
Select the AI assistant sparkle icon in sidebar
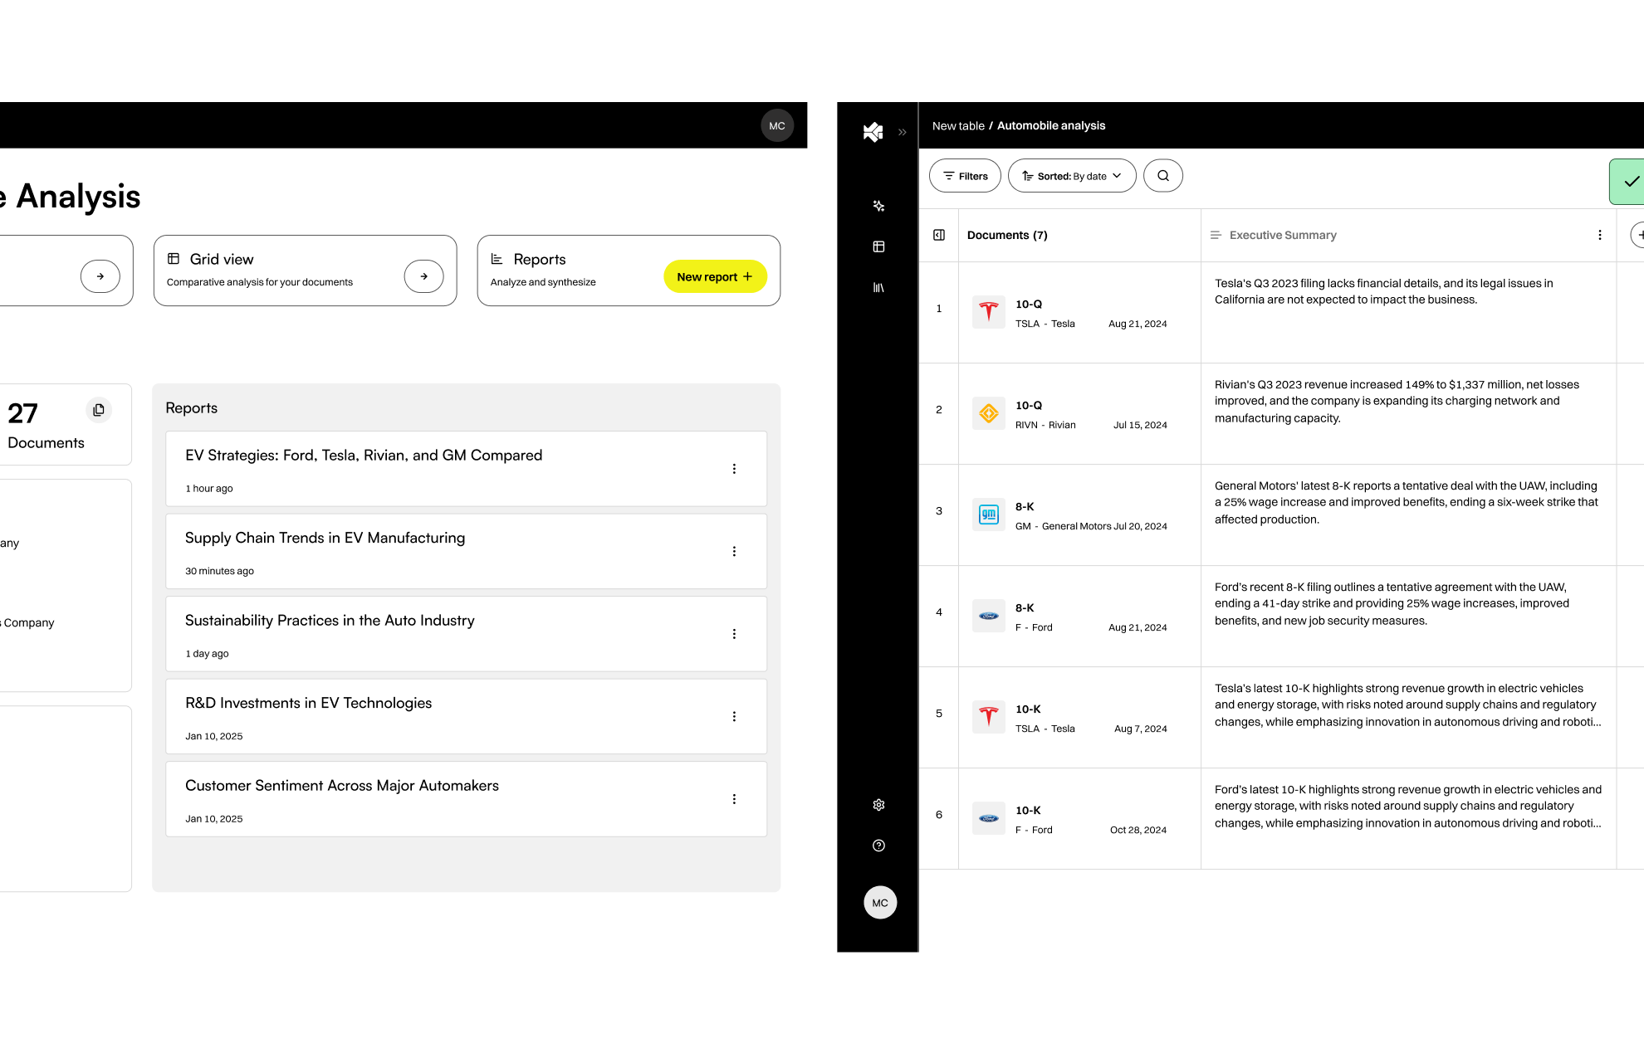pyautogui.click(x=878, y=206)
